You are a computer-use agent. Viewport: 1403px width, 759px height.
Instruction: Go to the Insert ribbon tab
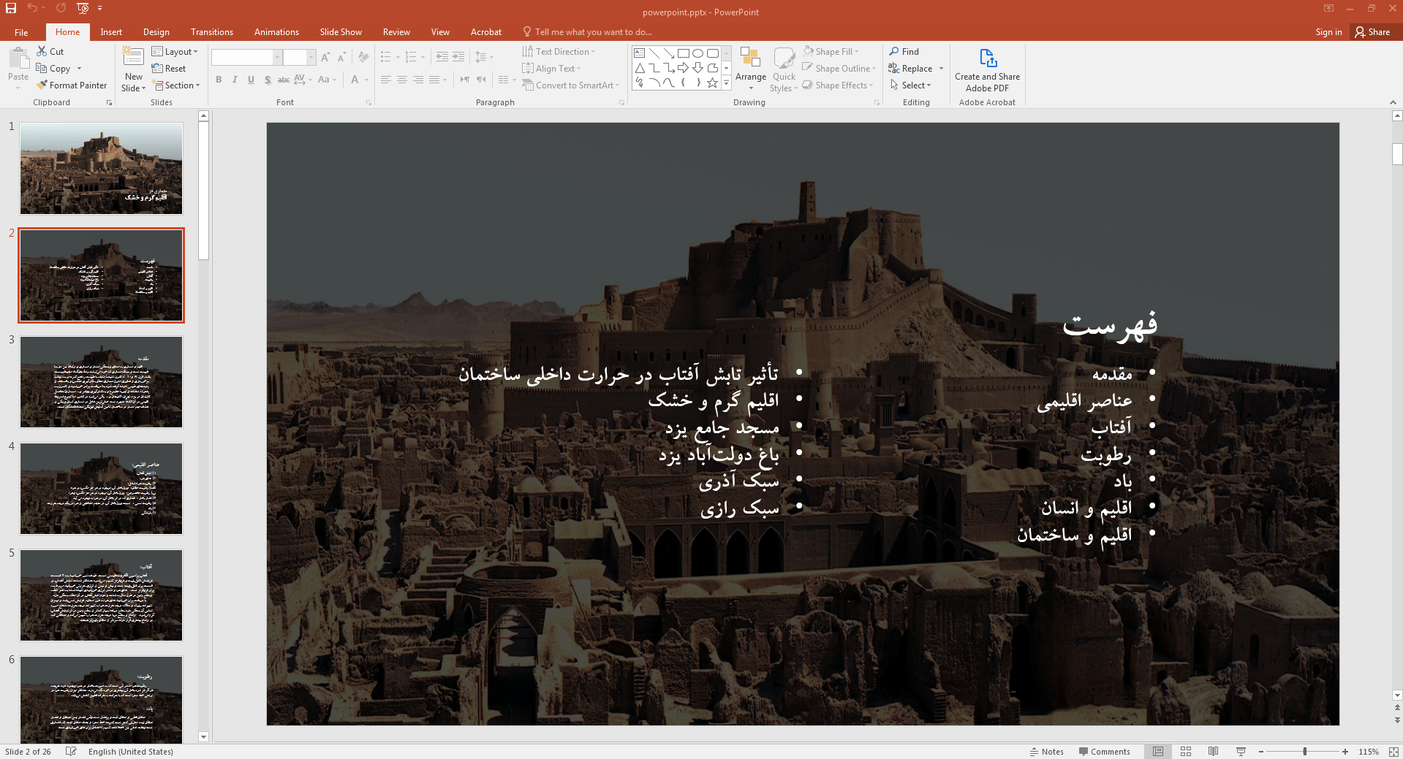[x=111, y=32]
